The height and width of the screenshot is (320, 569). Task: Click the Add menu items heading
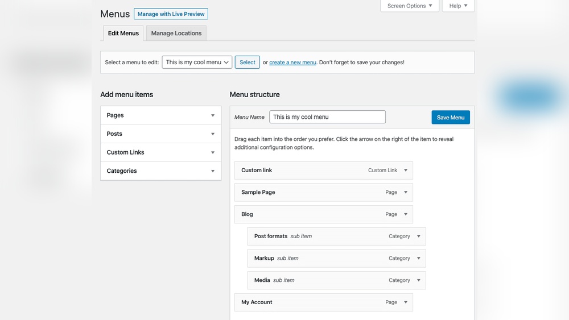[127, 94]
